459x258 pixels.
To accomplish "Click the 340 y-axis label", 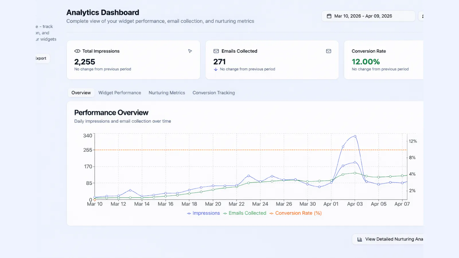I will point(87,136).
